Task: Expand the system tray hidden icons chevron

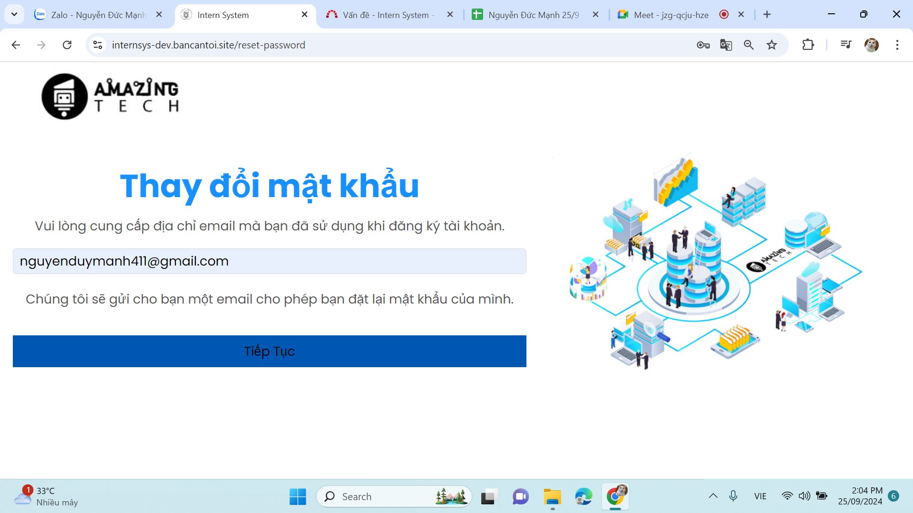Action: (713, 496)
